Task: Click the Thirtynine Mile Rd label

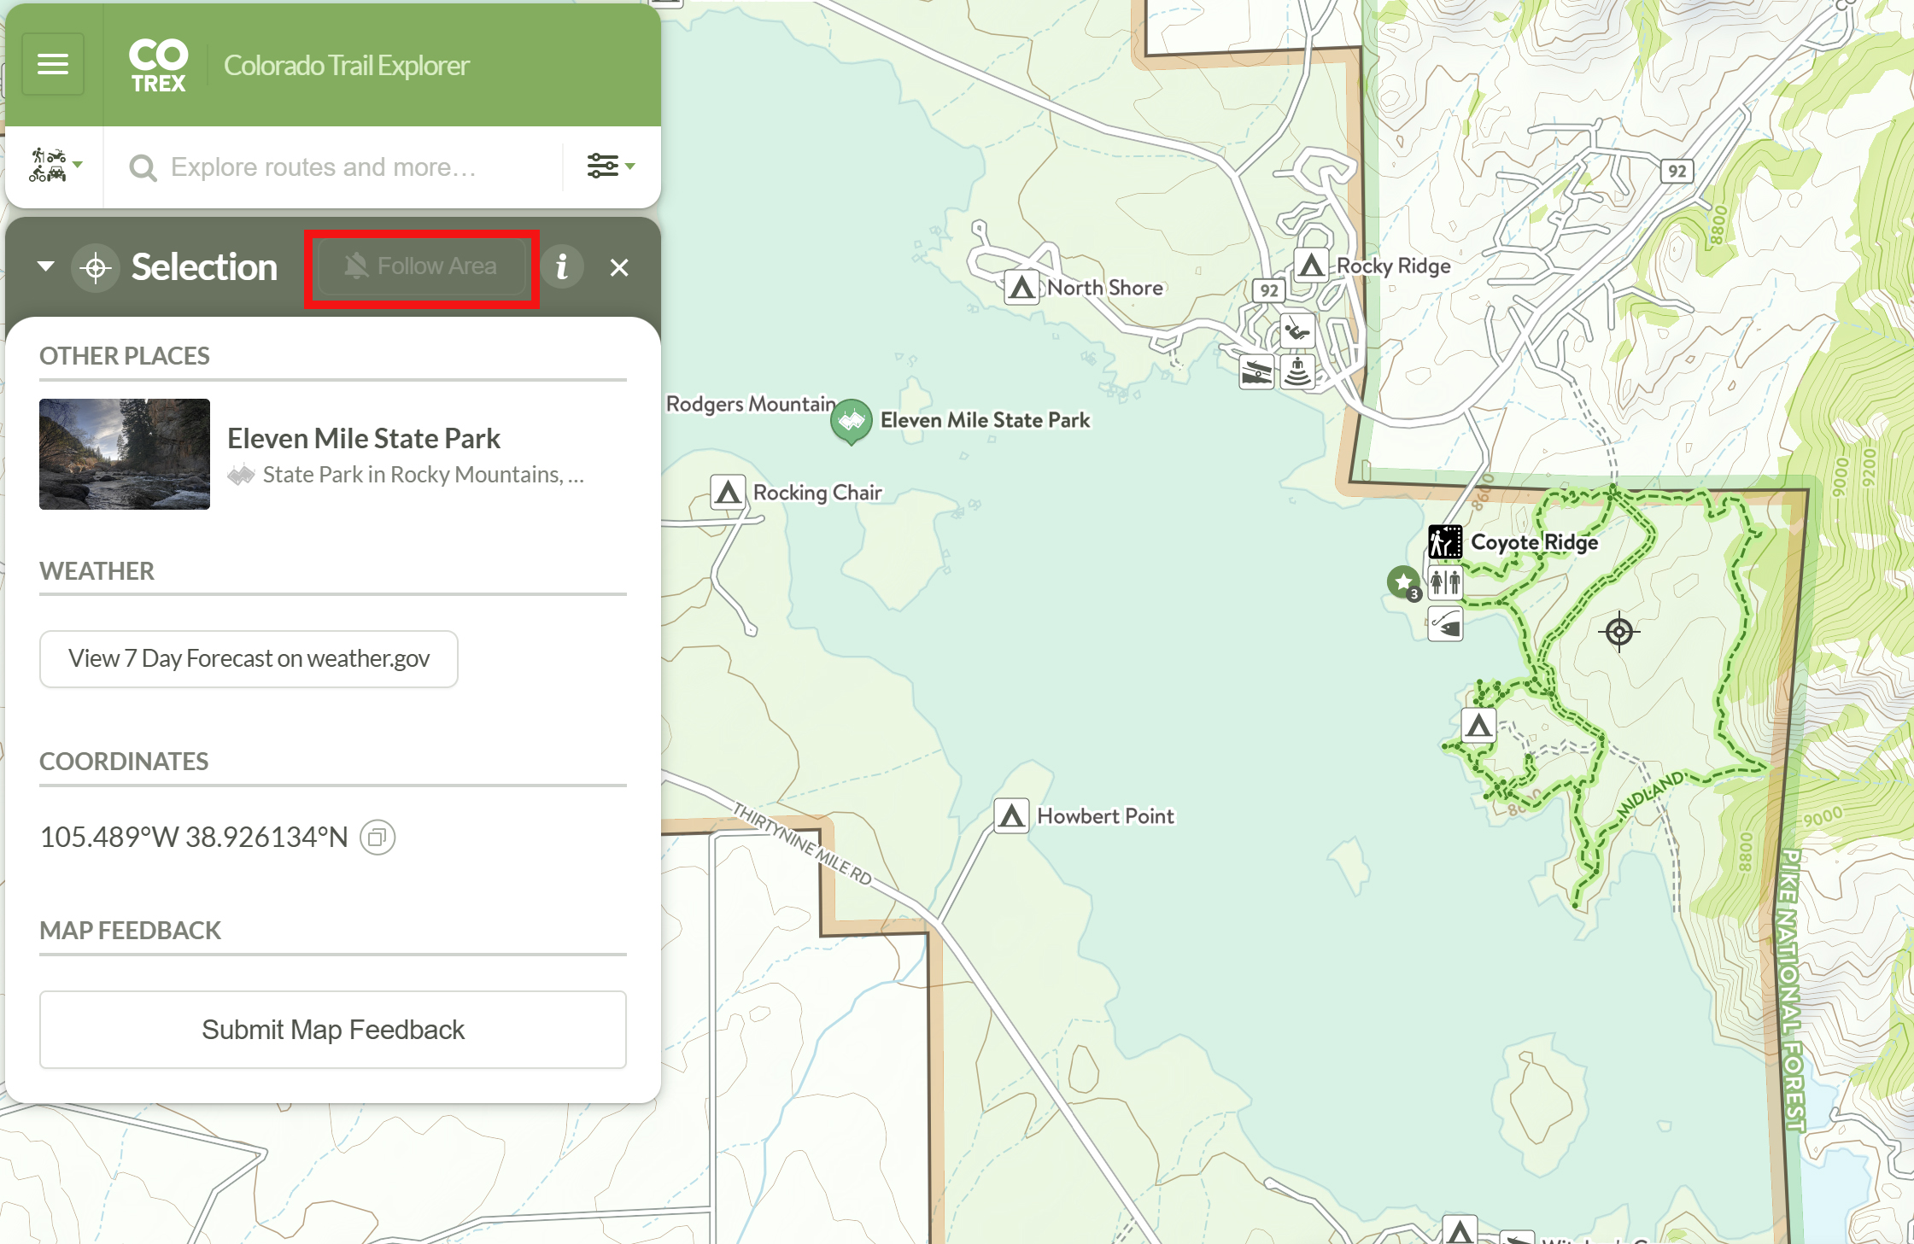Action: (x=803, y=843)
